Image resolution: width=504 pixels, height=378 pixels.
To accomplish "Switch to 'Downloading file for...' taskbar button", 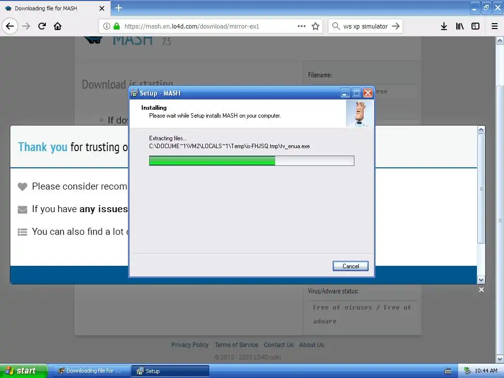I will pyautogui.click(x=91, y=371).
